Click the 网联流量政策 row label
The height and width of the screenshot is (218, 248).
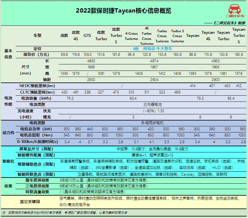click(37, 192)
